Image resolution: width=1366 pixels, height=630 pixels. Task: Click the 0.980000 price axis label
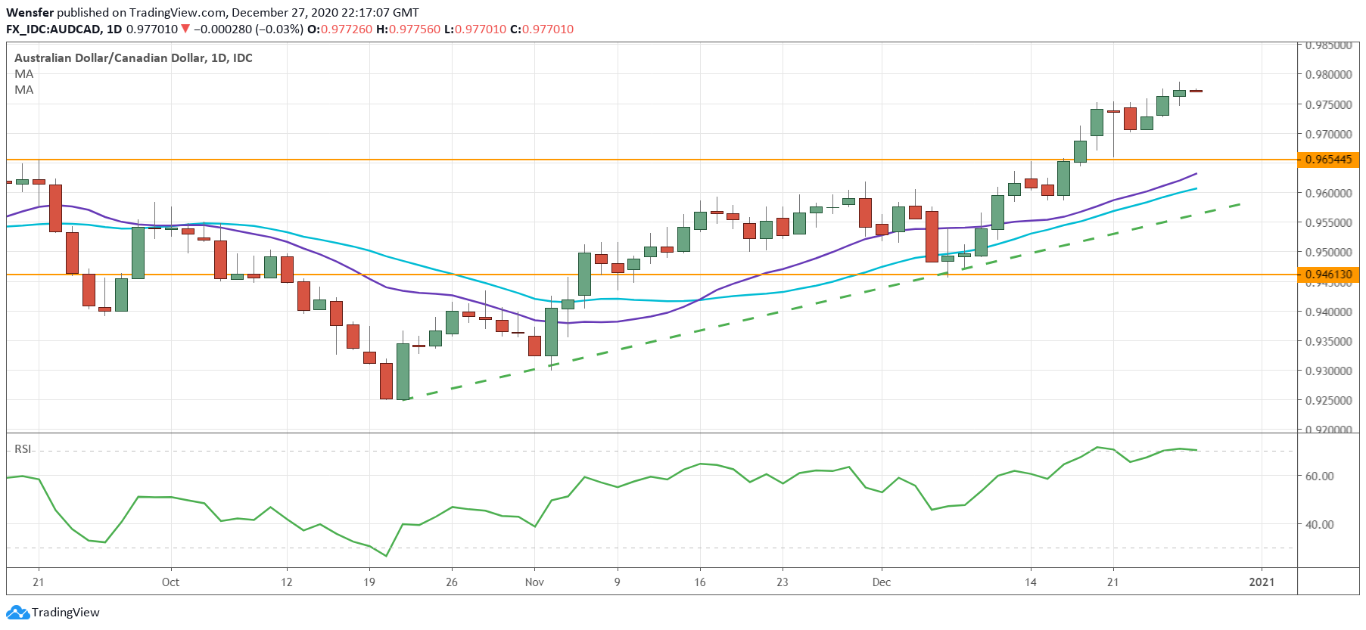tap(1328, 75)
